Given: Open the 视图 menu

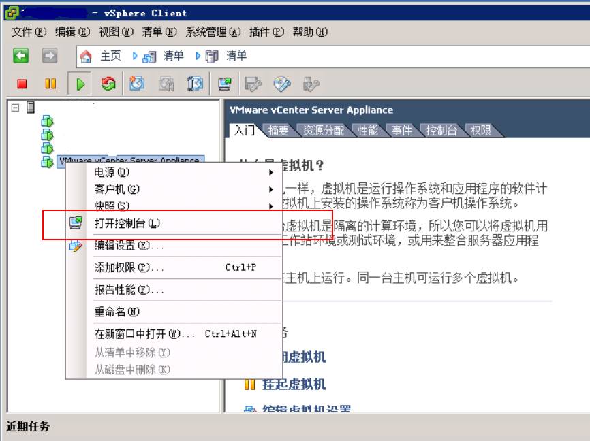Looking at the screenshot, I should pos(116,31).
